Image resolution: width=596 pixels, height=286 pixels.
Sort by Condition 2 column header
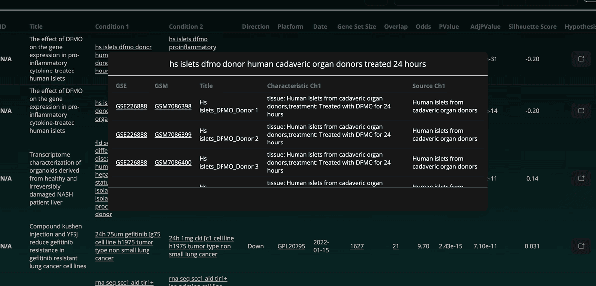(186, 27)
